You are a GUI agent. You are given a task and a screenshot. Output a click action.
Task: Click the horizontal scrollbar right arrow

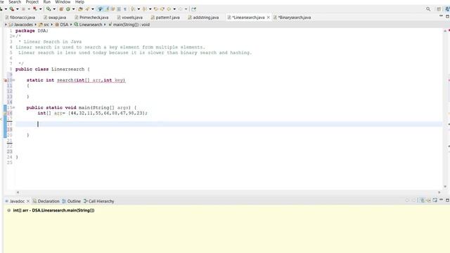click(439, 193)
